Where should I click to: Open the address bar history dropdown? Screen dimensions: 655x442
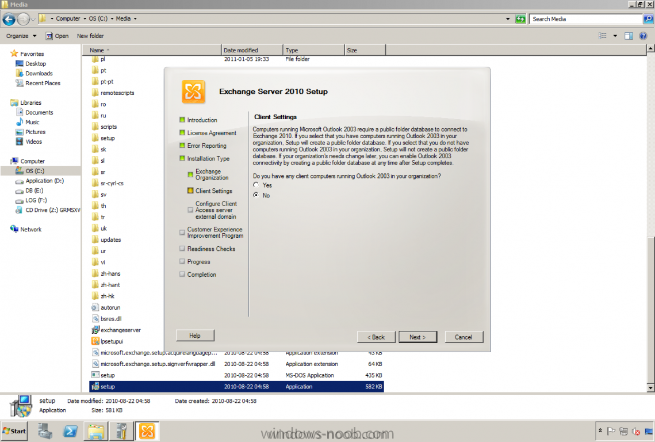(508, 19)
